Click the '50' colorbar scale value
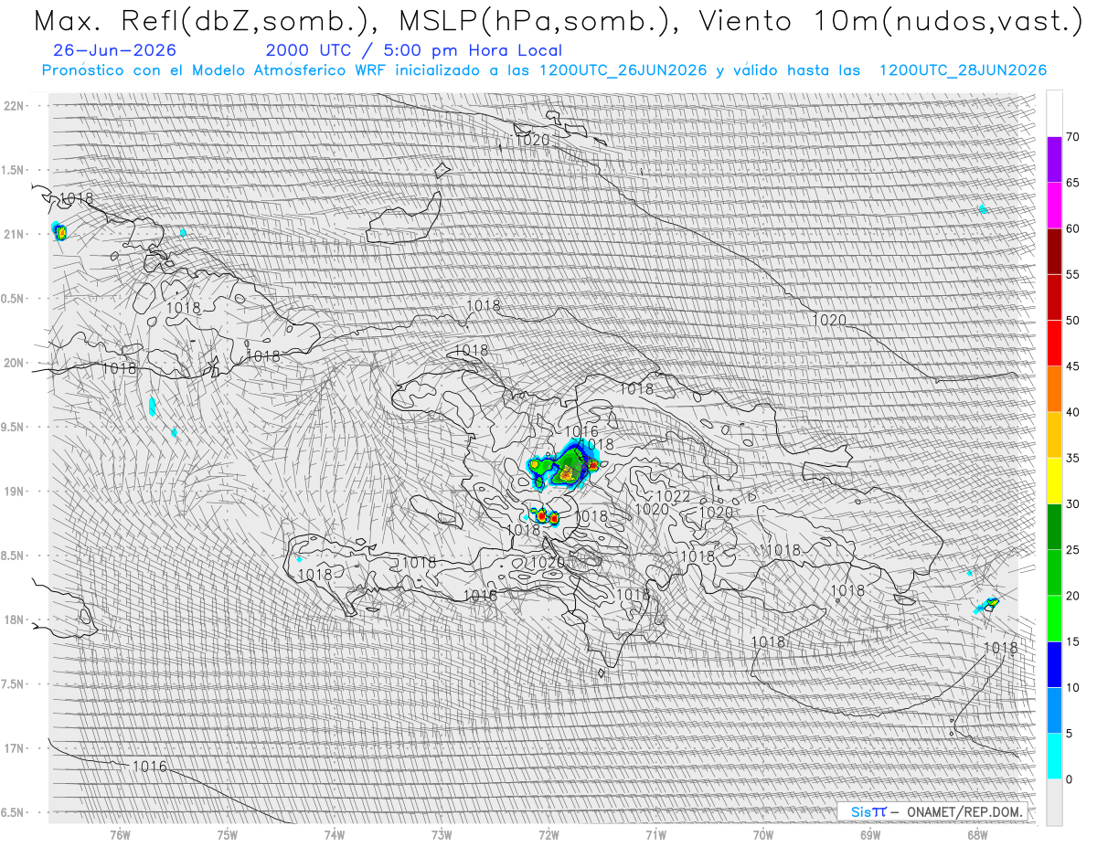The height and width of the screenshot is (847, 1097). 1072,321
